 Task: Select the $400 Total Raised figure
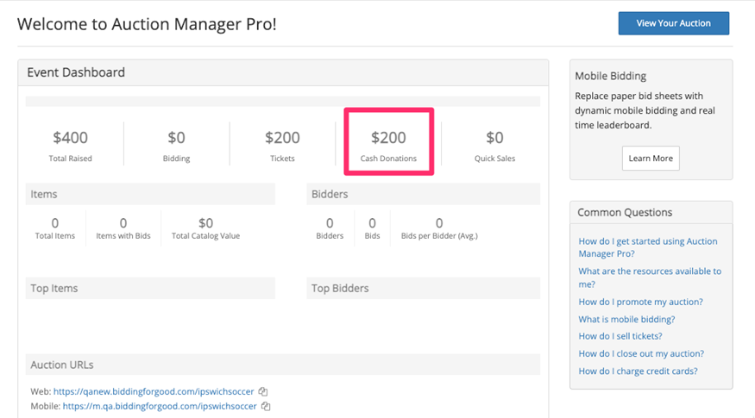coord(70,138)
